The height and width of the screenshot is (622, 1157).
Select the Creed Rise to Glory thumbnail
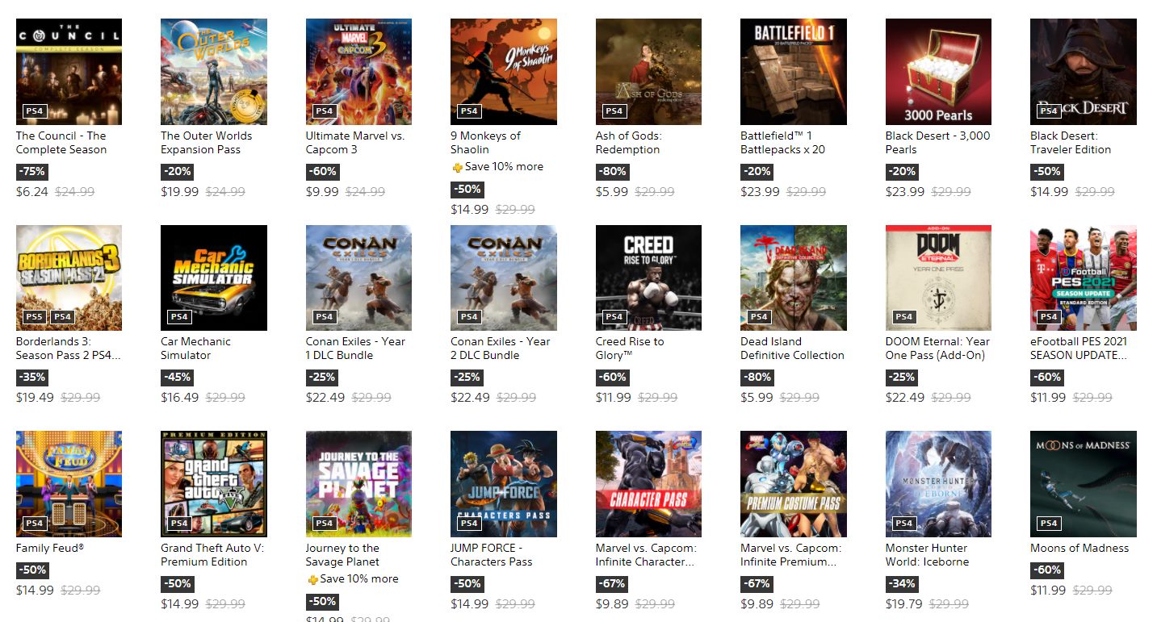click(648, 278)
